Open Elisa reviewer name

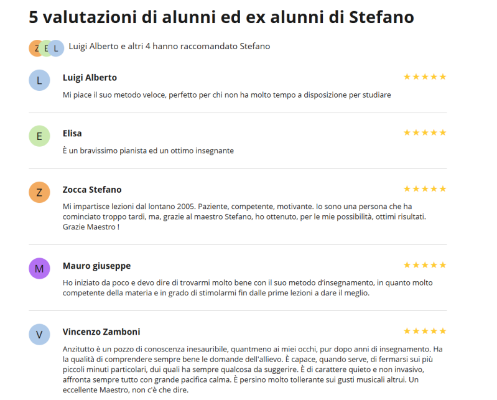(72, 133)
